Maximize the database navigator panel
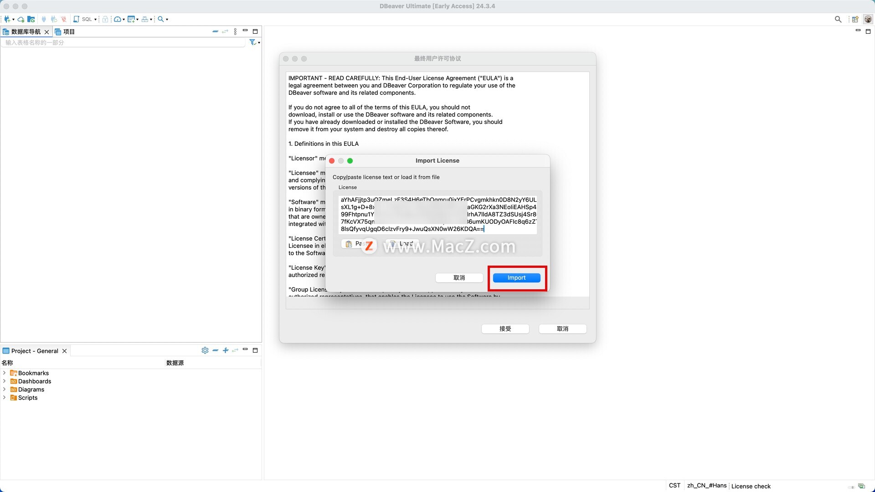 point(255,31)
